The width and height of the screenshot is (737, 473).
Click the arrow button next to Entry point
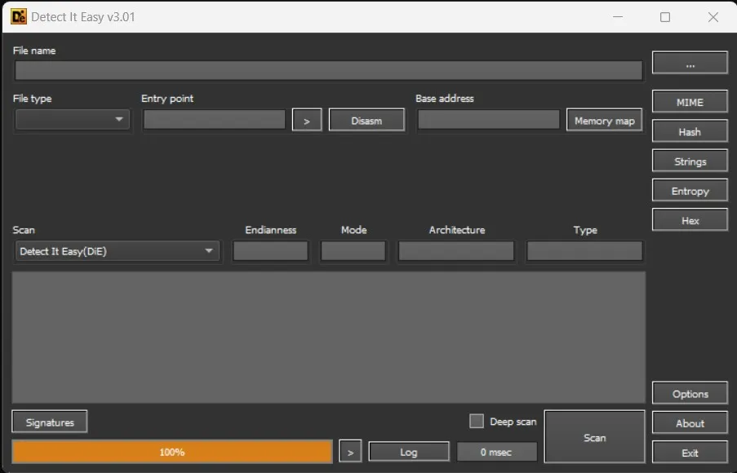pyautogui.click(x=307, y=120)
